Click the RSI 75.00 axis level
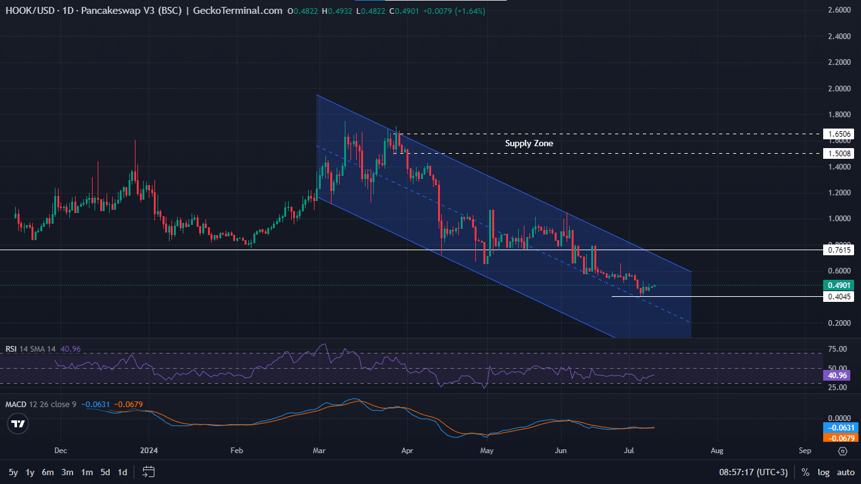Viewport: 861px width, 484px height. pos(838,349)
